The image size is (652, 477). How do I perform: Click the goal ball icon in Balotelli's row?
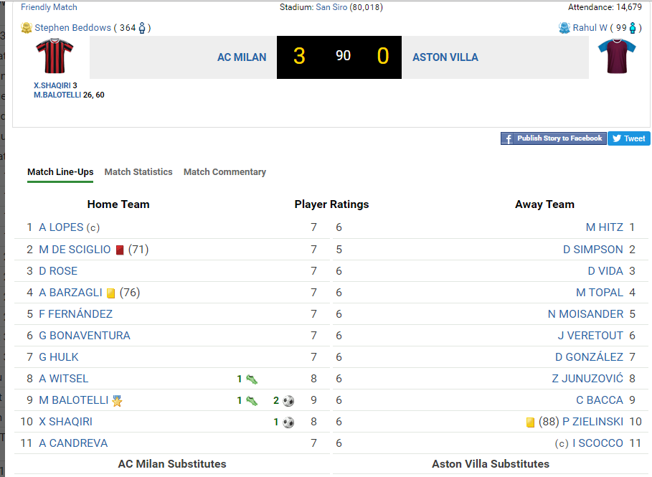tap(288, 401)
